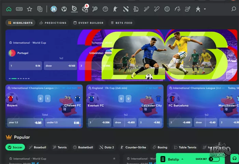Select the Dota 2 icon in top bar
The width and height of the screenshot is (239, 164).
pos(126,9)
